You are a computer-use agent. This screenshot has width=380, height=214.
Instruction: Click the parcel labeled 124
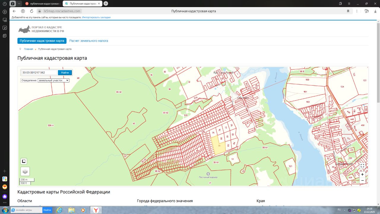click(x=342, y=87)
